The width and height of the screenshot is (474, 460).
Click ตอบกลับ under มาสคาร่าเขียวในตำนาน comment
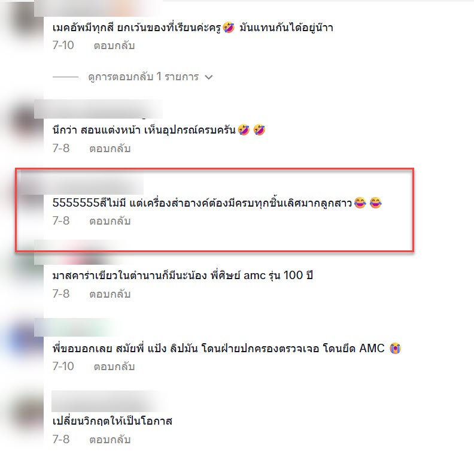(x=110, y=294)
